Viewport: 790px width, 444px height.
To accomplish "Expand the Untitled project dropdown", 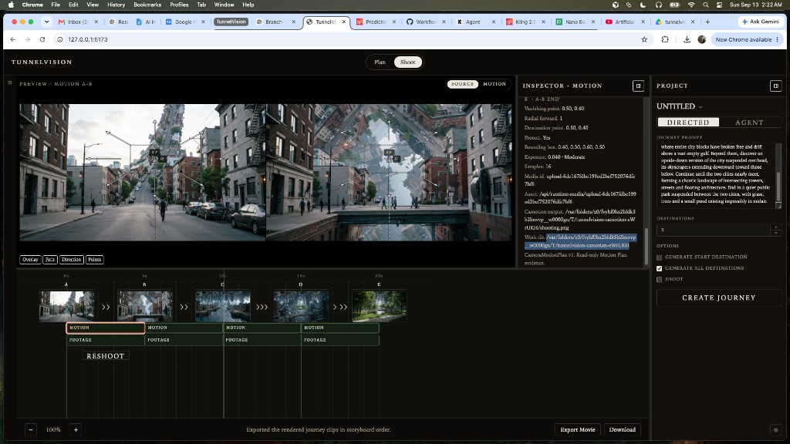I will pyautogui.click(x=700, y=106).
